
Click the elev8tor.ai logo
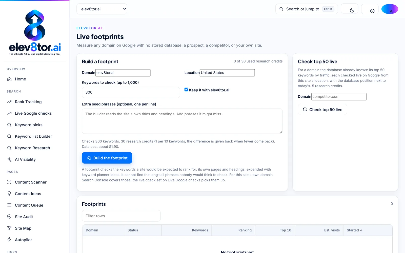click(x=35, y=32)
